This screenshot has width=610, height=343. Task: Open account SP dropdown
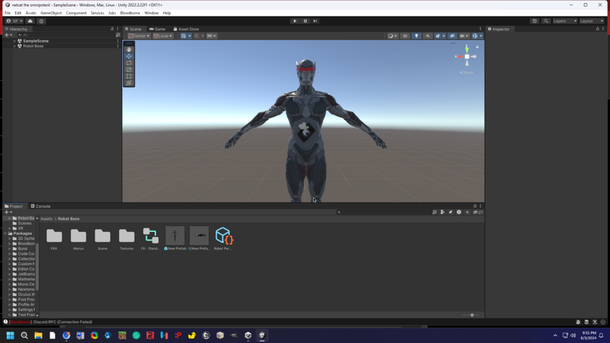(x=15, y=21)
